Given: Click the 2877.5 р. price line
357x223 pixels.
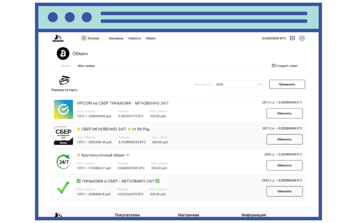Looking at the screenshot, I should click(x=282, y=128).
